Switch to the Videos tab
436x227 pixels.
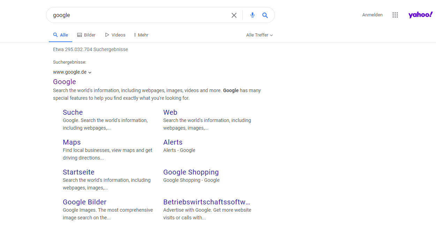[x=115, y=35]
